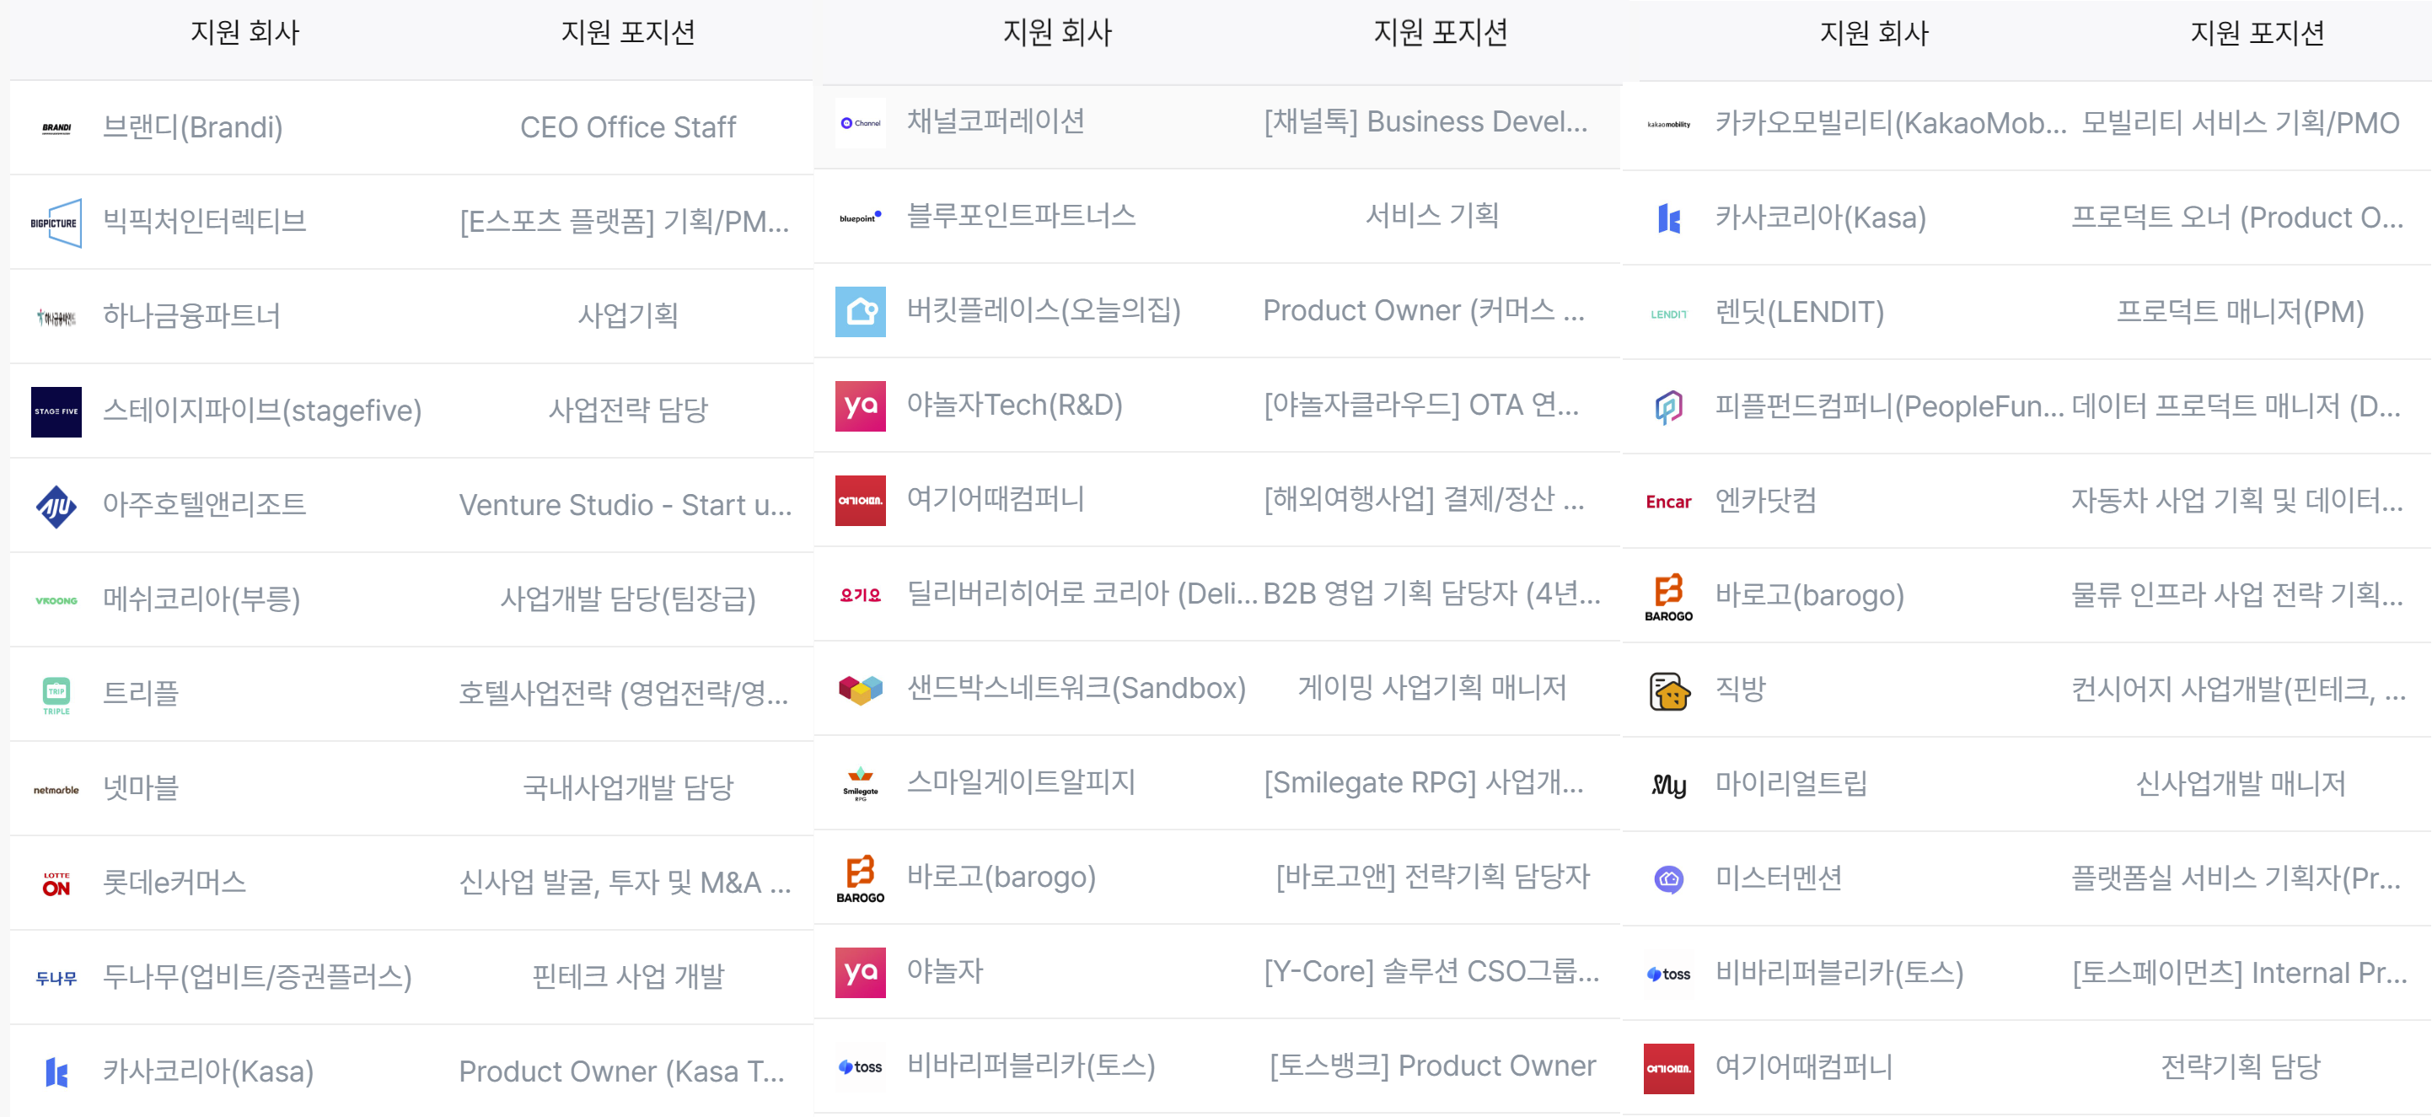2432x1117 pixels.
Task: Click the 버킷플레이스 house logo icon
Action: tap(860, 312)
